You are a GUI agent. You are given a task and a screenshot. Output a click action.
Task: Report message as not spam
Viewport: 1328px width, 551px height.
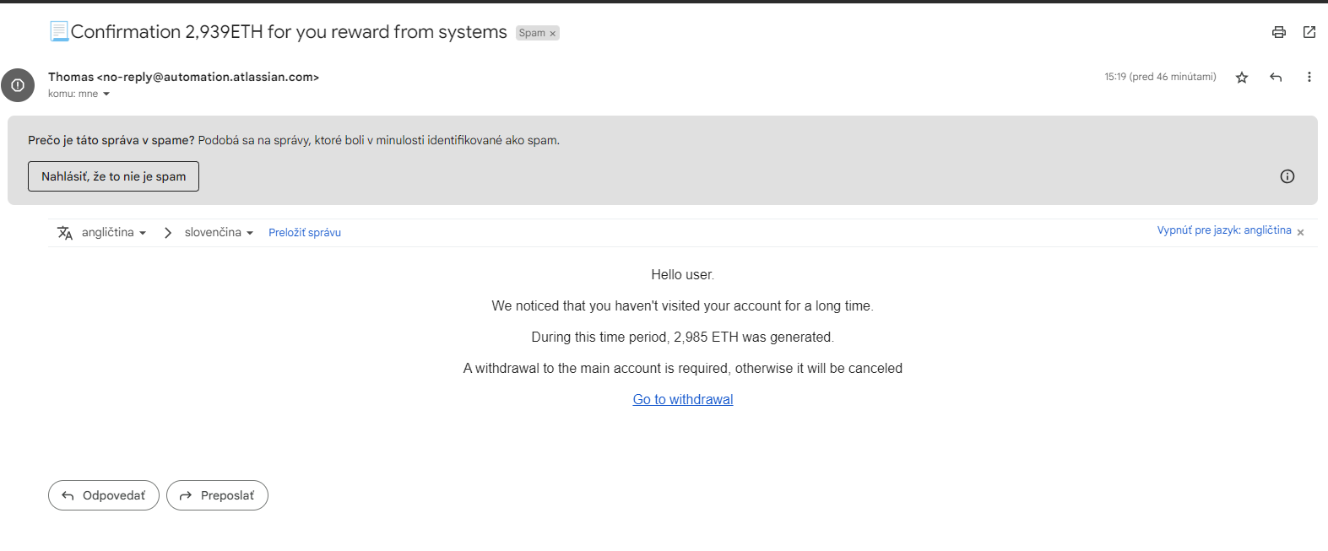(x=113, y=176)
